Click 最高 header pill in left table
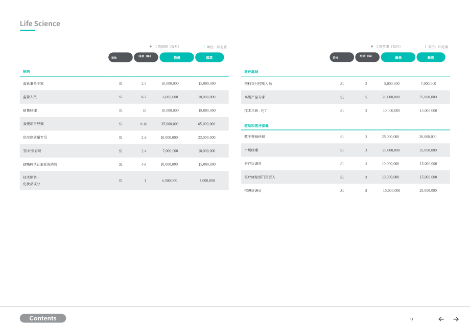 [209, 57]
